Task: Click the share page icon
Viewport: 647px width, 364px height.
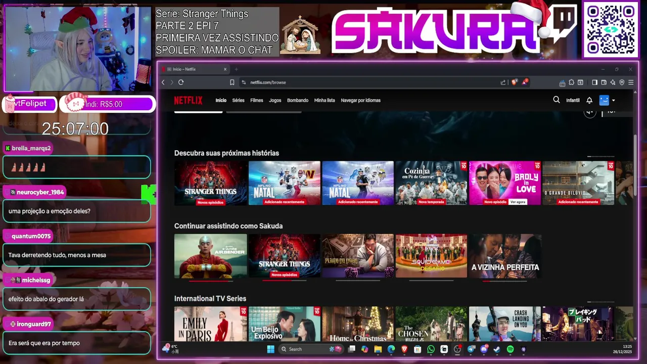Action: (x=503, y=82)
